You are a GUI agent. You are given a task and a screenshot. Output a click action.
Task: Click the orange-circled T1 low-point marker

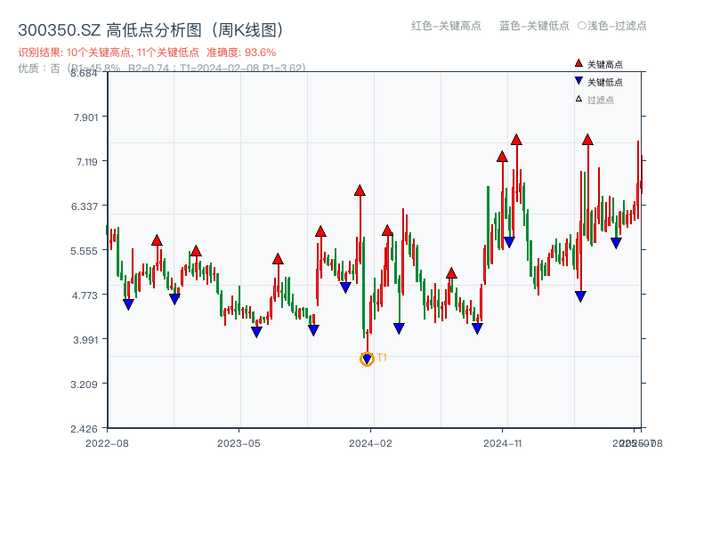[x=367, y=360]
